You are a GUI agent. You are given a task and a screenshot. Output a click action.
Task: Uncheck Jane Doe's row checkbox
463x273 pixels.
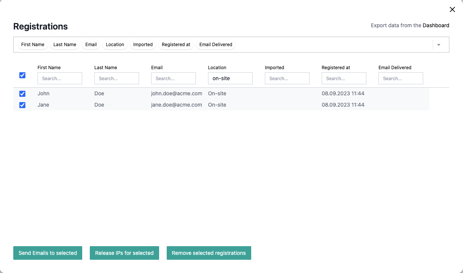(22, 105)
